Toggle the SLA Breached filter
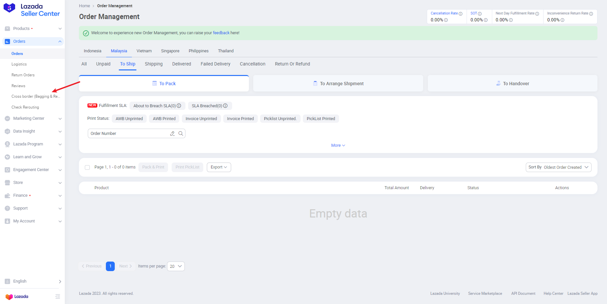Image resolution: width=607 pixels, height=304 pixels. 210,106
